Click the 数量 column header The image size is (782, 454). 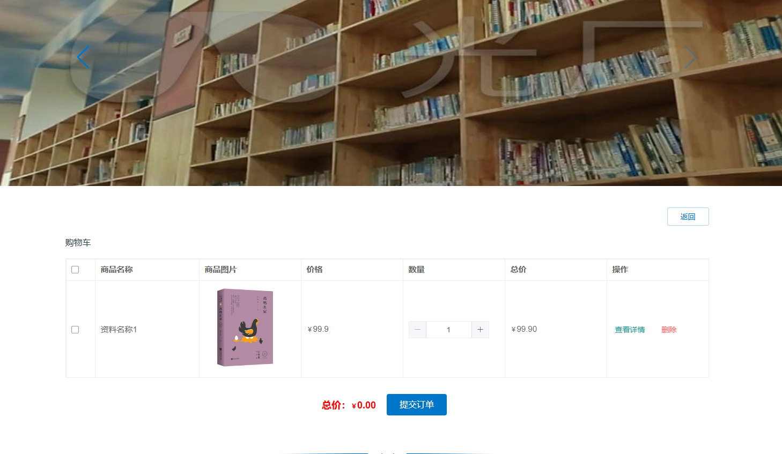click(416, 270)
